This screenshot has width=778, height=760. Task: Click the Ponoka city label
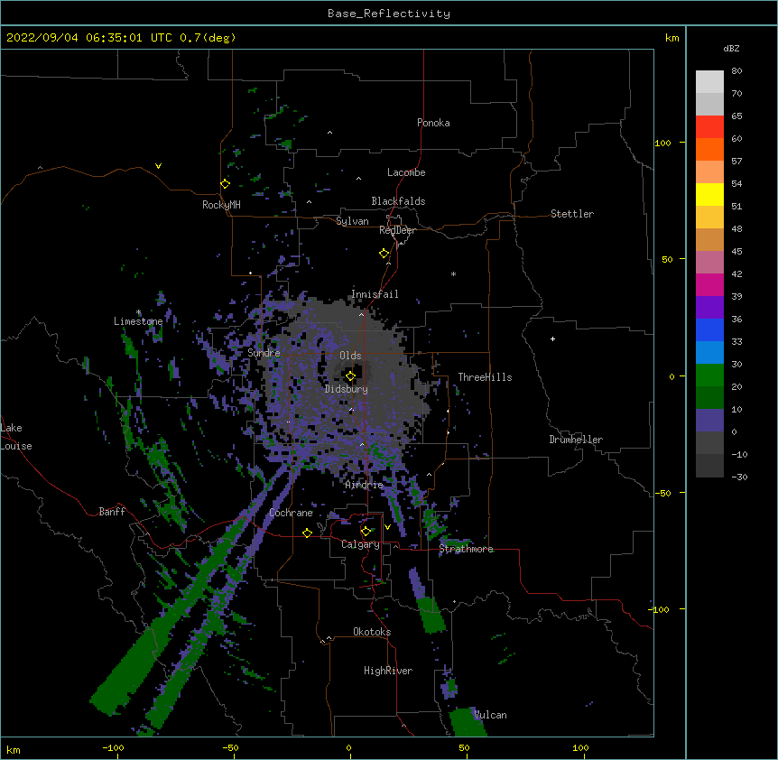[433, 123]
